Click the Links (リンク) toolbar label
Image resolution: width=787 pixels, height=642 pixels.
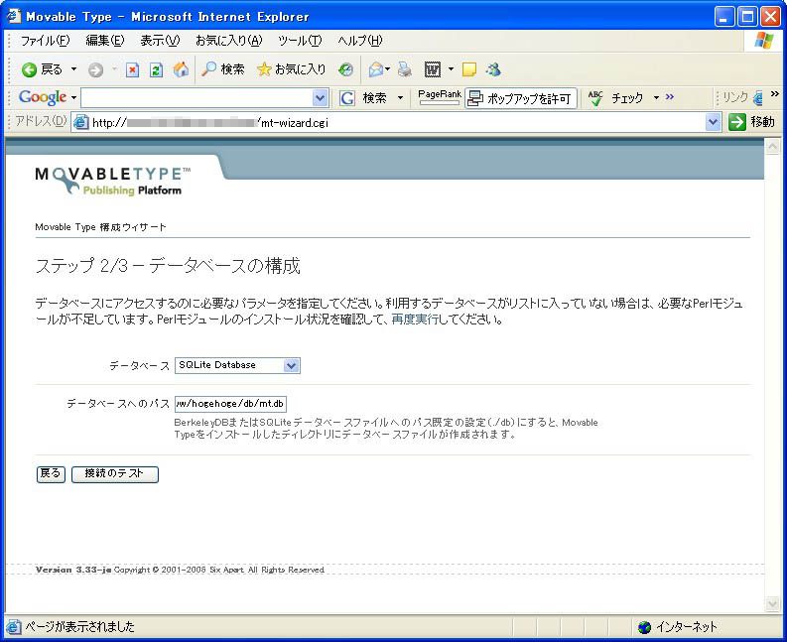(x=735, y=97)
